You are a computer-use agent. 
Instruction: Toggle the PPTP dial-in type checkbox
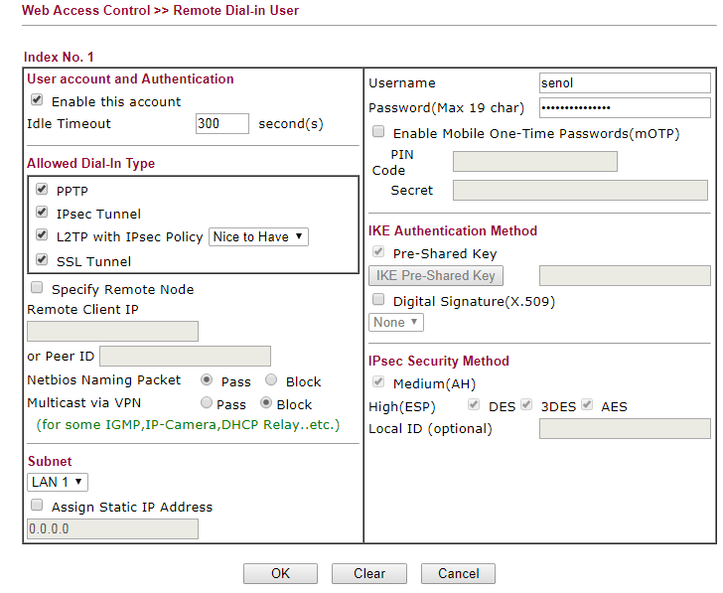pyautogui.click(x=42, y=189)
